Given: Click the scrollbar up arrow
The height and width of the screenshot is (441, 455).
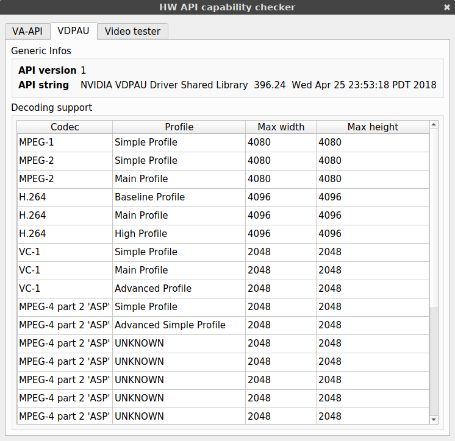Looking at the screenshot, I should point(434,125).
